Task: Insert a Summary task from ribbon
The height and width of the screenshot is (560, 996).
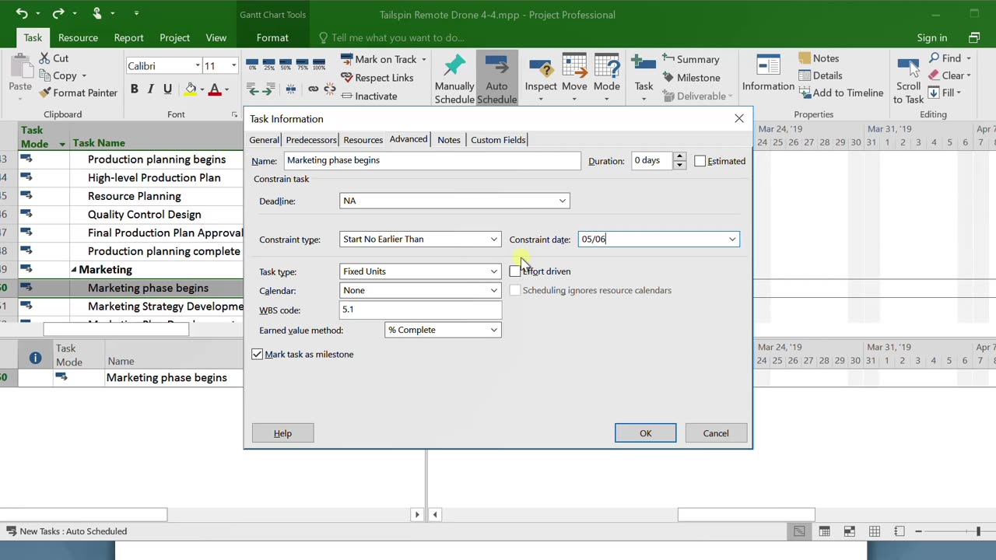Action: (691, 59)
